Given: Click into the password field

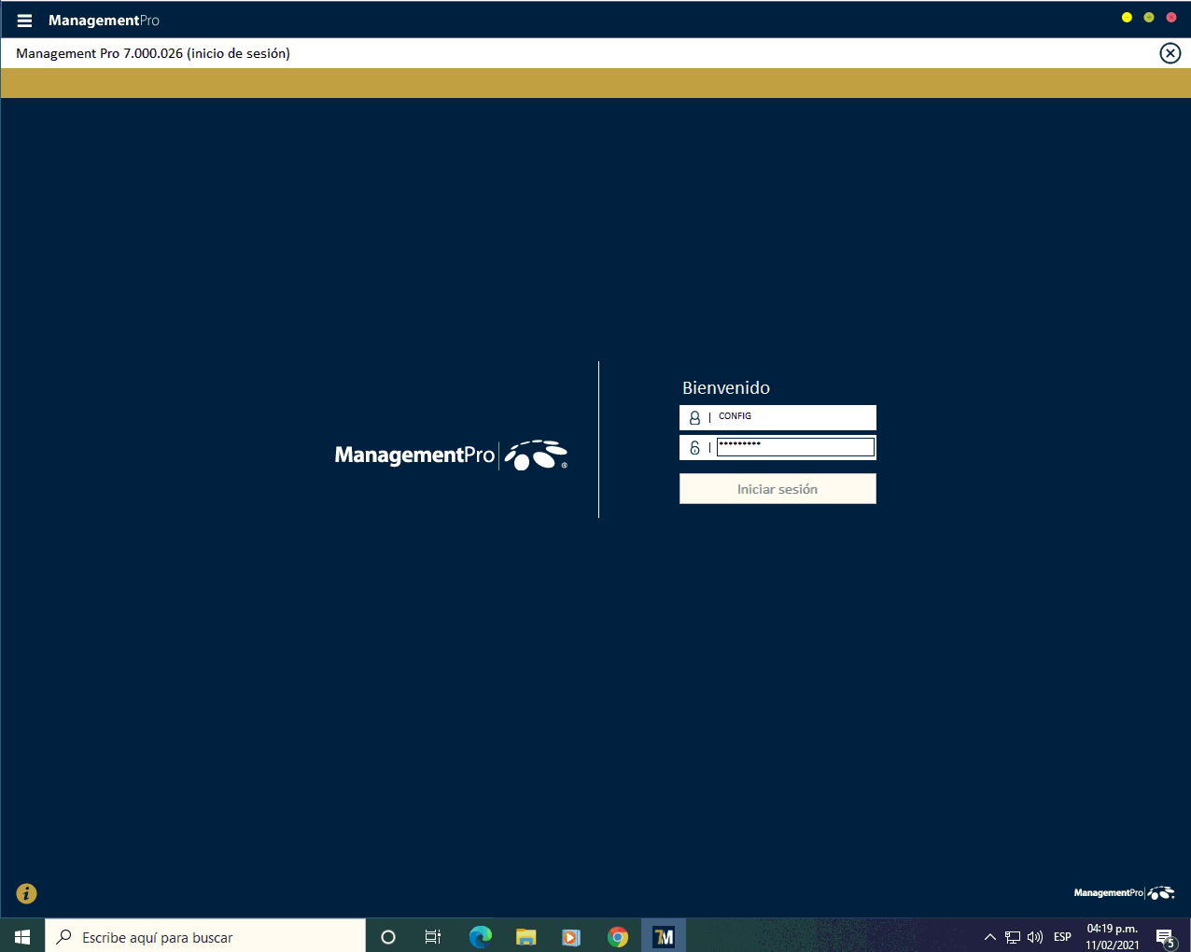Looking at the screenshot, I should (795, 448).
